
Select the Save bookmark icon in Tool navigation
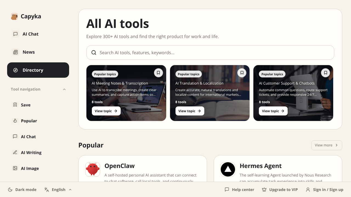[x=15, y=105]
